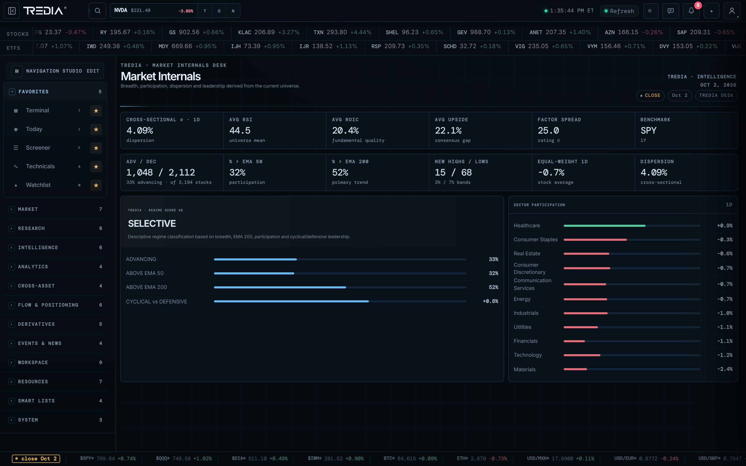Click the Technicals wave icon

16,166
